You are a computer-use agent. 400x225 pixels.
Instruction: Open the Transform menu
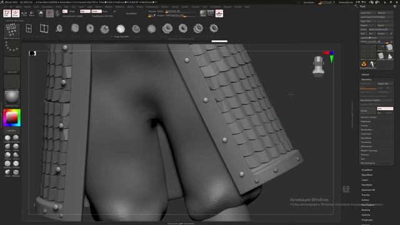(x=215, y=7)
